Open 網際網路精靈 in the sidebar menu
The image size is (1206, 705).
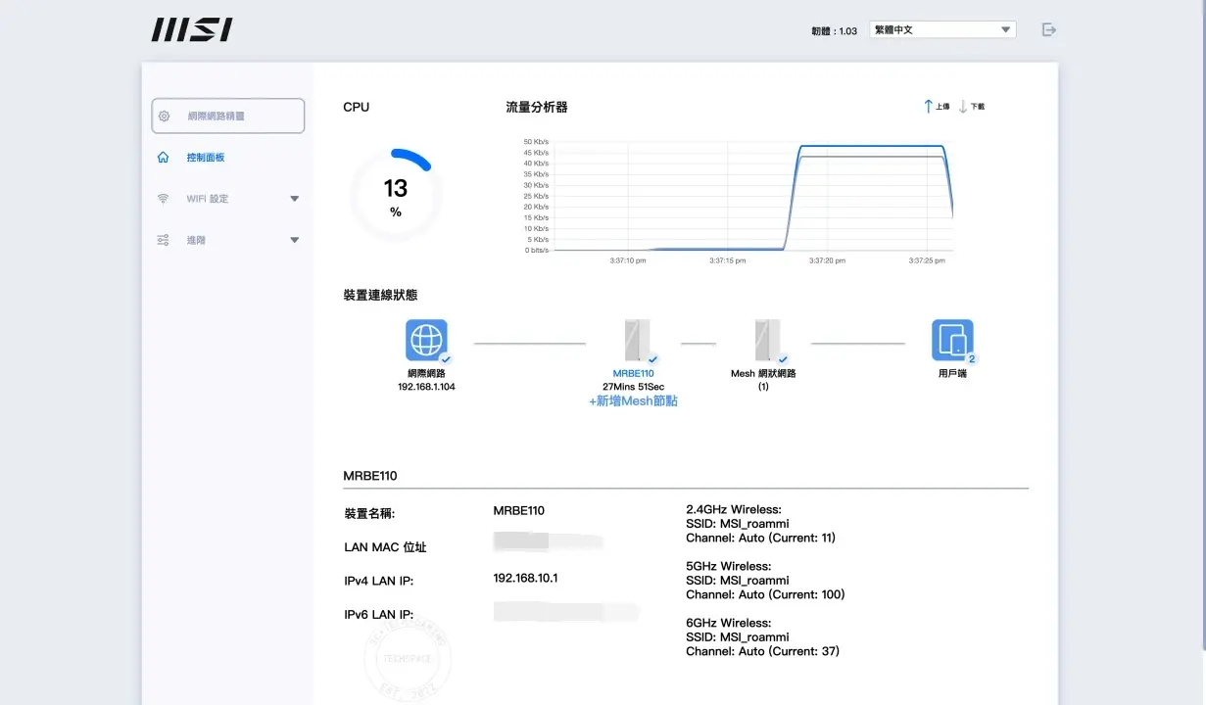click(x=217, y=116)
